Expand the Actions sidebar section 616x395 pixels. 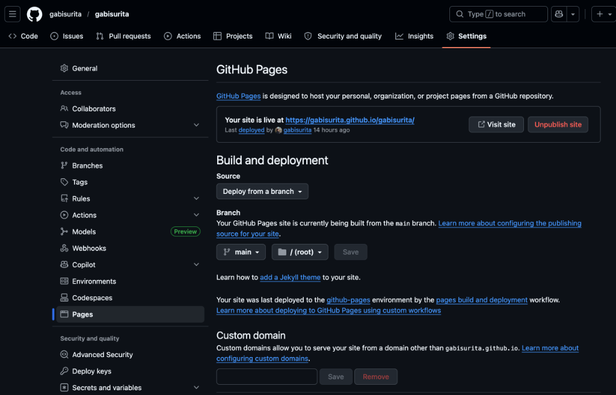tap(197, 215)
